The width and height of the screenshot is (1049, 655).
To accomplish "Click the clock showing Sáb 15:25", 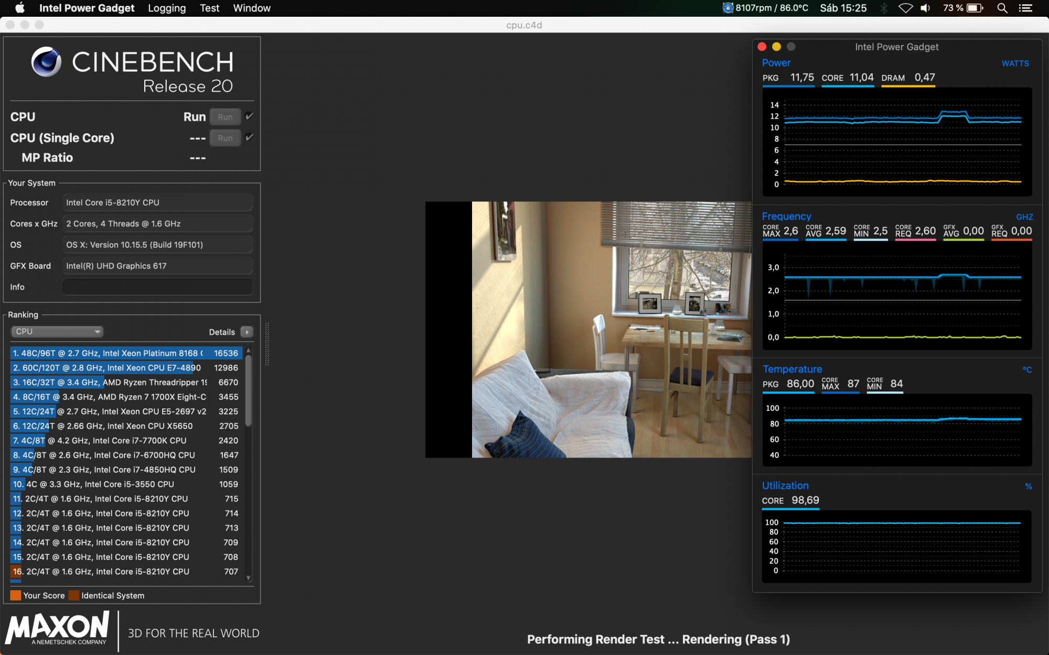I will [843, 8].
